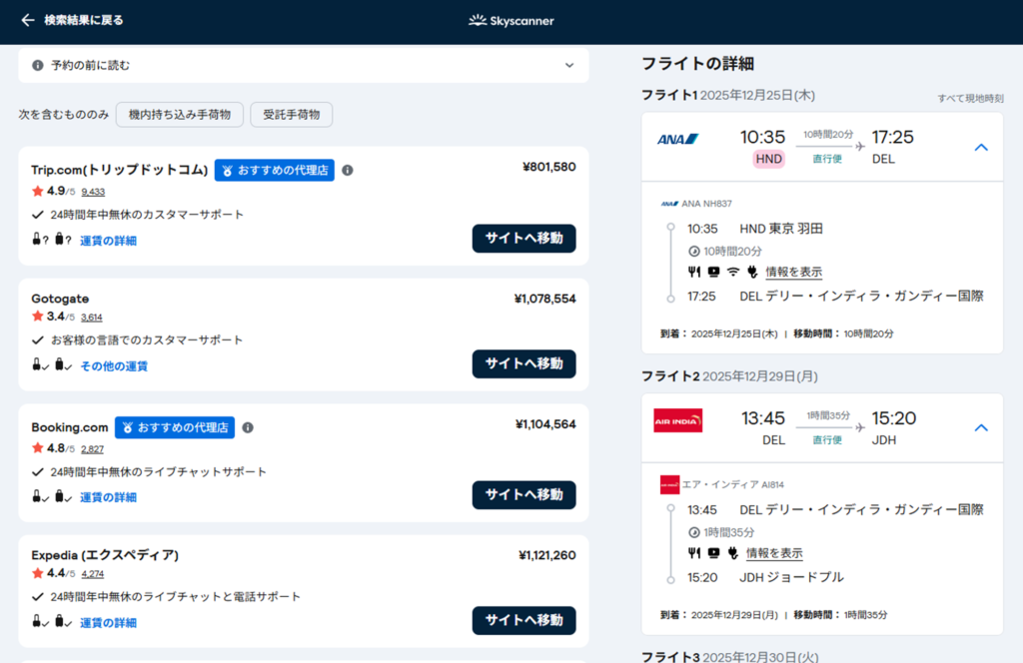The image size is (1023, 663).
Task: Expand the 予約の前に読む section
Action: click(x=569, y=66)
